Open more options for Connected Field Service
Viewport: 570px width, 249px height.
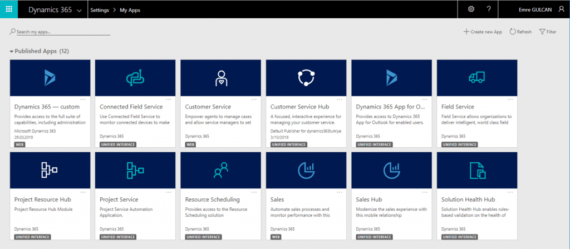tap(168, 99)
